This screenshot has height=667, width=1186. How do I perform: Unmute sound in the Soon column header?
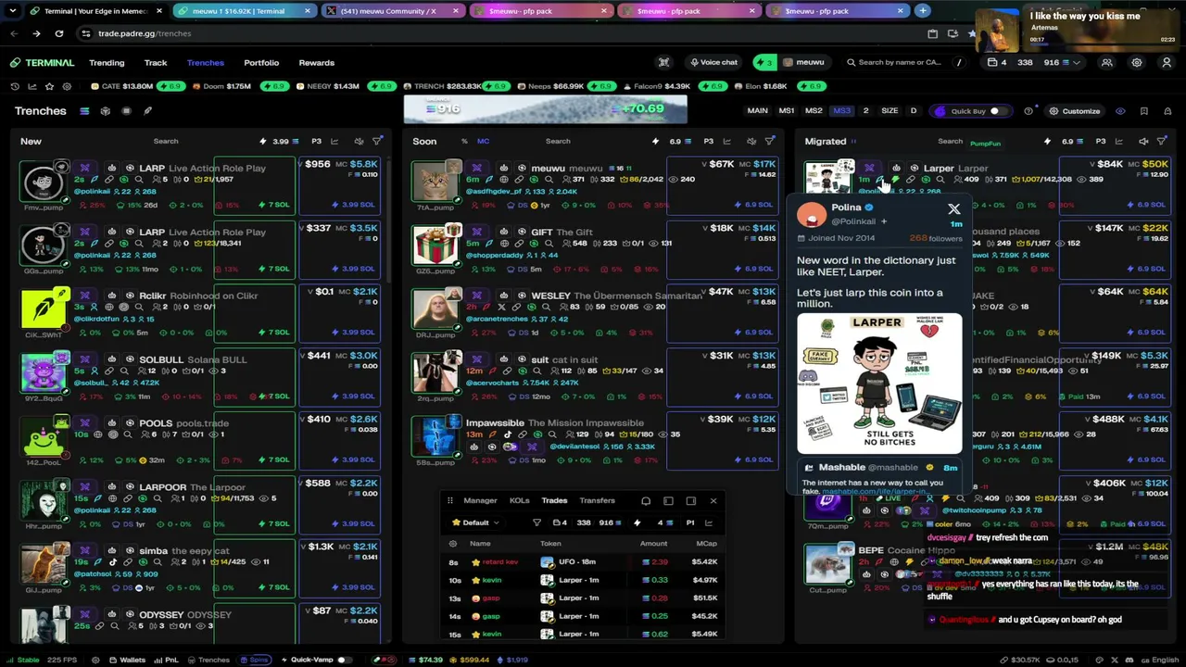pyautogui.click(x=751, y=142)
